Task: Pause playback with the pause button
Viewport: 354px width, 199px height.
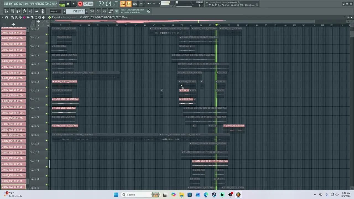Action: pyautogui.click(x=68, y=4)
